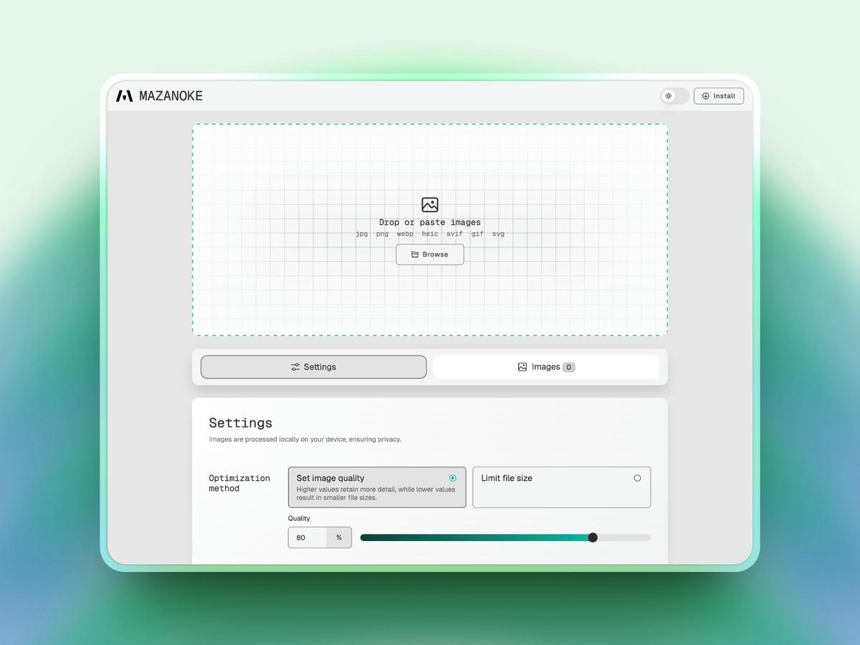Click the download icon inside the Install button
Viewport: 860px width, 645px height.
[705, 95]
